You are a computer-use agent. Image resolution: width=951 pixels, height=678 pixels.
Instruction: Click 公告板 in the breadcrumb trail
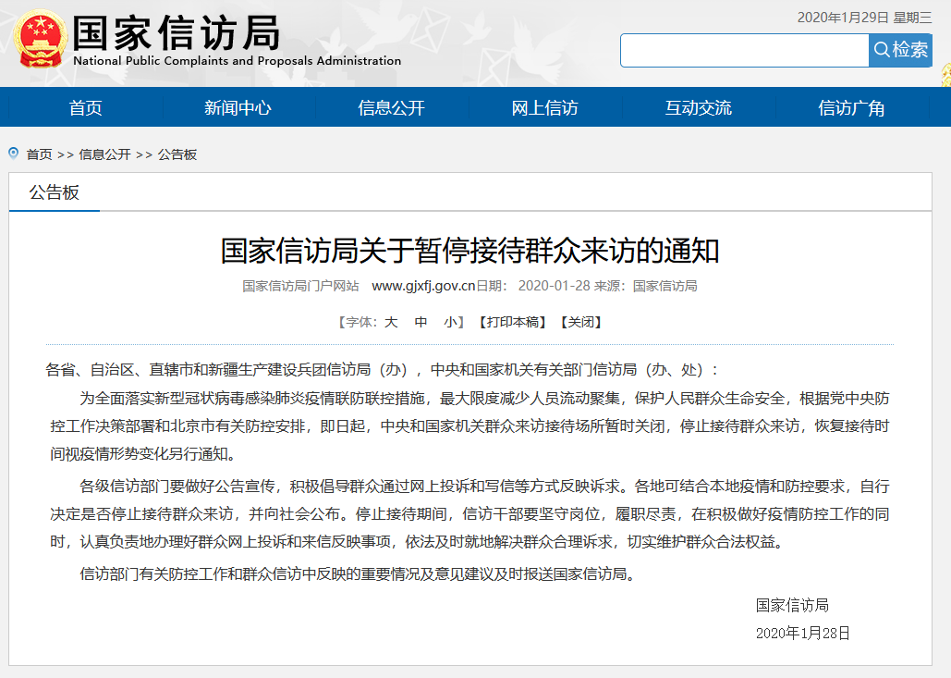177,154
